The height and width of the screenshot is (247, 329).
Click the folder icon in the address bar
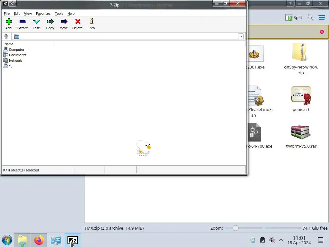16,37
